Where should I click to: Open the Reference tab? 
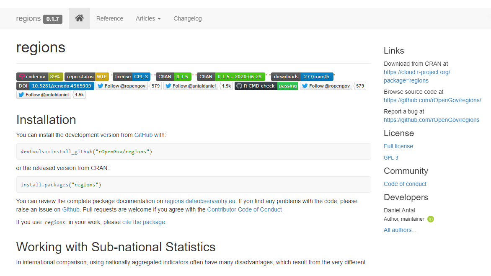click(x=110, y=18)
